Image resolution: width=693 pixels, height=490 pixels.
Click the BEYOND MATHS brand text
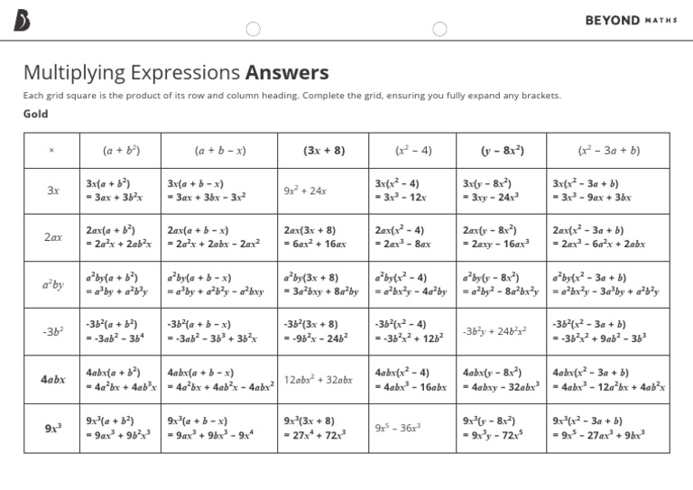631,21
